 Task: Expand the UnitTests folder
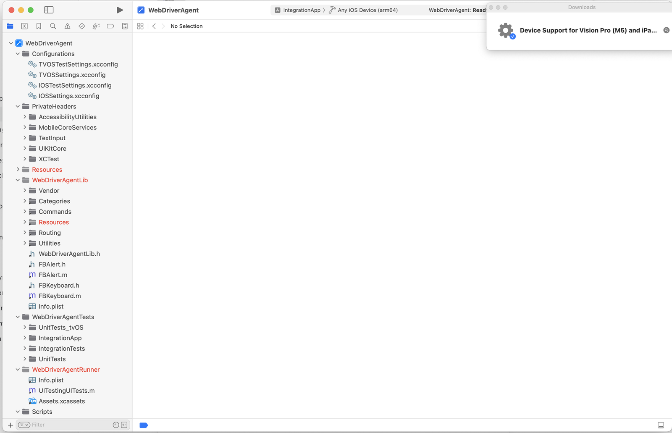coord(24,359)
